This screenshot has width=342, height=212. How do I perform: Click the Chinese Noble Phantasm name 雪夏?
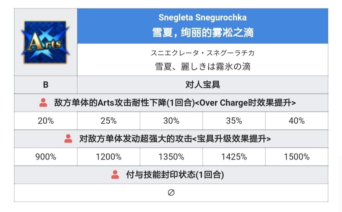[203, 32]
